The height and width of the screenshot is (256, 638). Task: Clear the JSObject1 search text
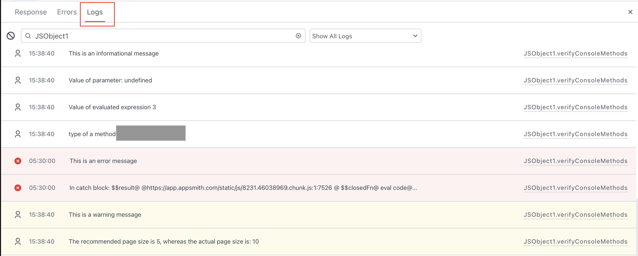click(298, 36)
